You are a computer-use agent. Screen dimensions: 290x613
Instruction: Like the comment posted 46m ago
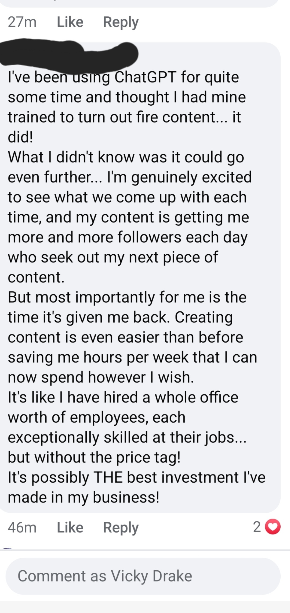click(70, 527)
